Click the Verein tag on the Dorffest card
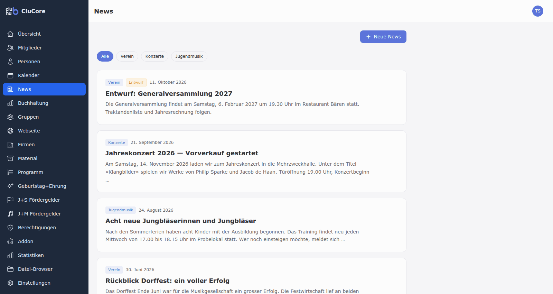Viewport: 553px width, 294px height. pos(114,270)
